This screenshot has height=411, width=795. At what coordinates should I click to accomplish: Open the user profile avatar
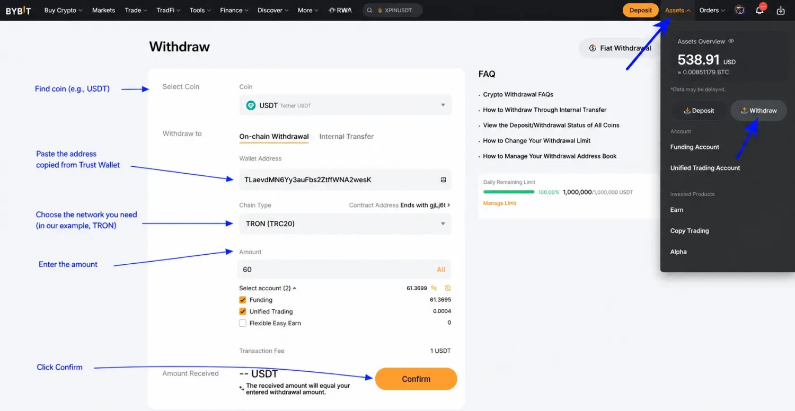[739, 10]
